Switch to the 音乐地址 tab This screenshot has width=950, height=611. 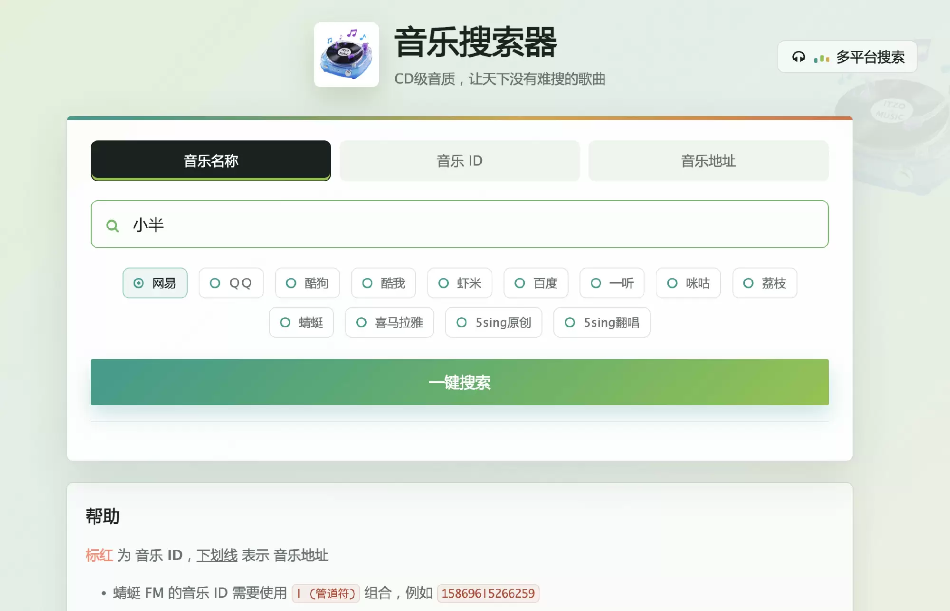click(x=709, y=161)
